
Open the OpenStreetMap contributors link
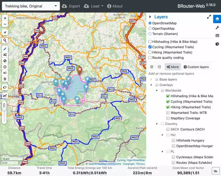click(x=105, y=164)
